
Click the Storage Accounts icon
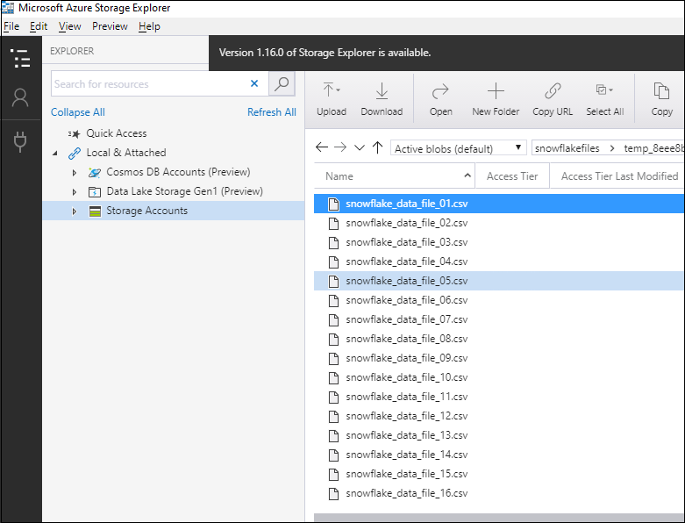(95, 211)
